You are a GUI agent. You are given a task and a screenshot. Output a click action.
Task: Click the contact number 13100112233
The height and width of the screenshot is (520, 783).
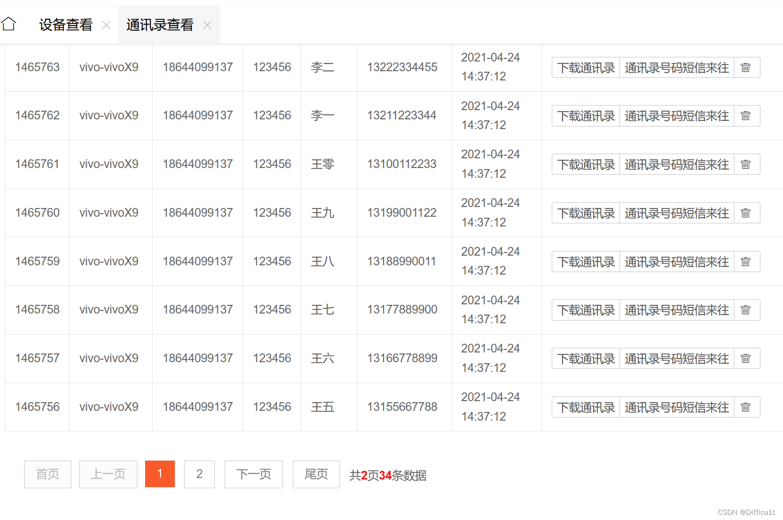pyautogui.click(x=402, y=164)
